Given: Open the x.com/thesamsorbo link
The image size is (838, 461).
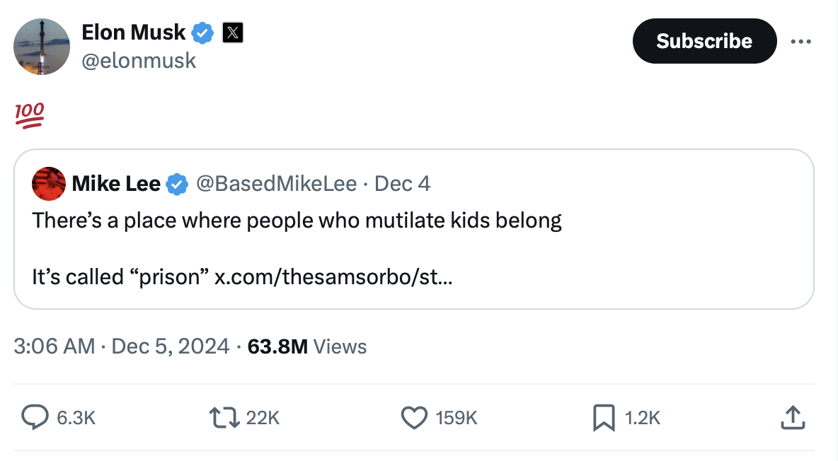Looking at the screenshot, I should point(333,276).
